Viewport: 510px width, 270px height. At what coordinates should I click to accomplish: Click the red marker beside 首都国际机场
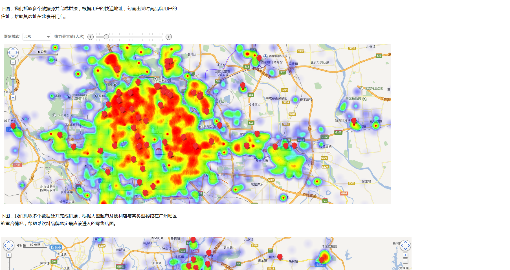click(259, 58)
